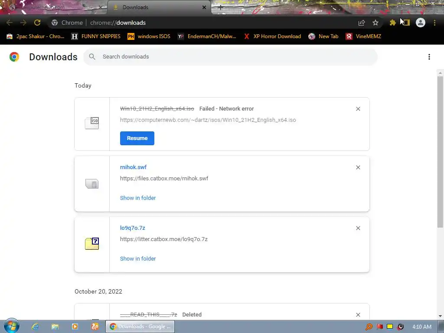The height and width of the screenshot is (333, 444).
Task: Focus the Search downloads field
Action: pos(230,57)
